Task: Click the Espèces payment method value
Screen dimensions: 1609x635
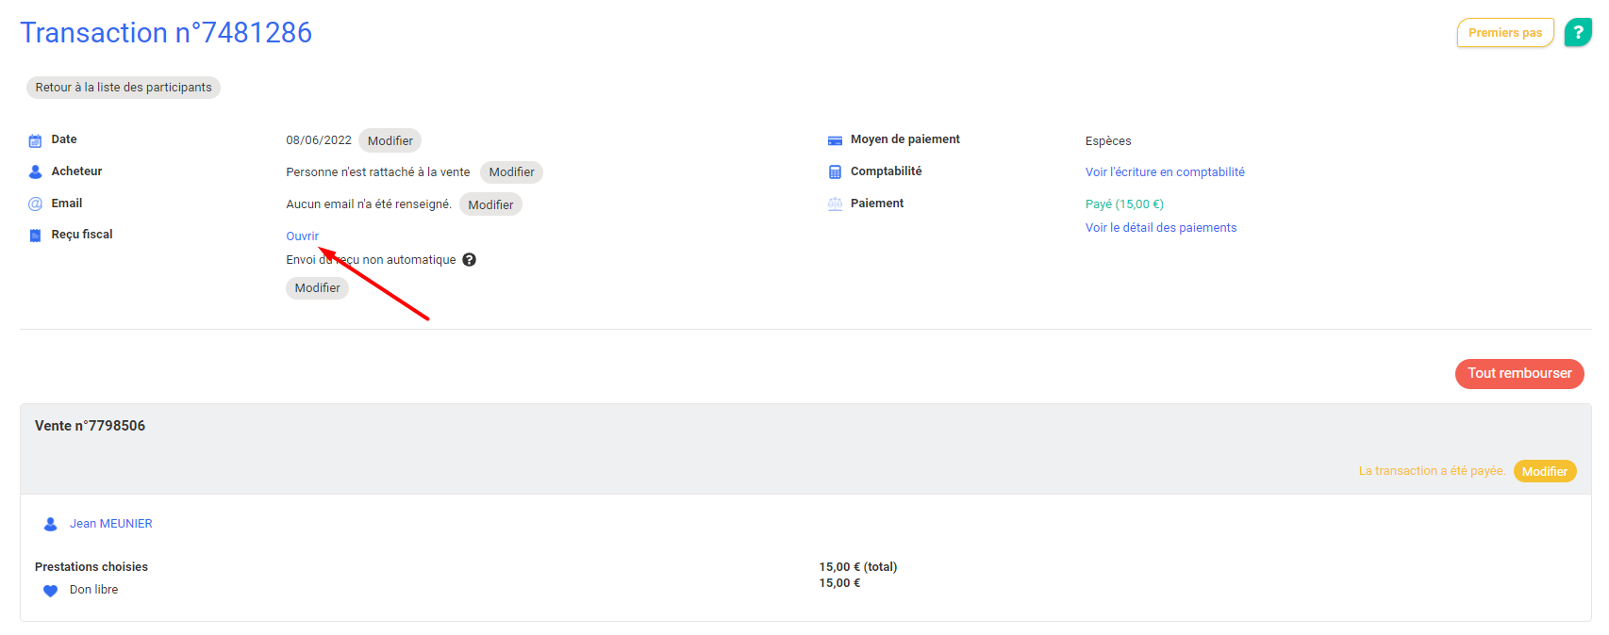Action: (x=1108, y=141)
